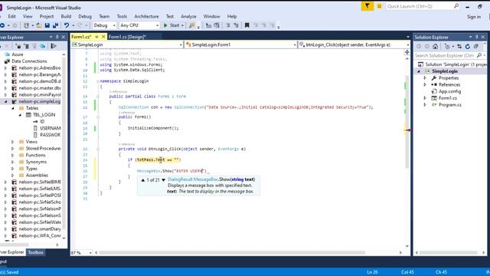Open the SimpleLogin project navigation dropdown
Screen dimensions: 490x276
tap(181, 45)
